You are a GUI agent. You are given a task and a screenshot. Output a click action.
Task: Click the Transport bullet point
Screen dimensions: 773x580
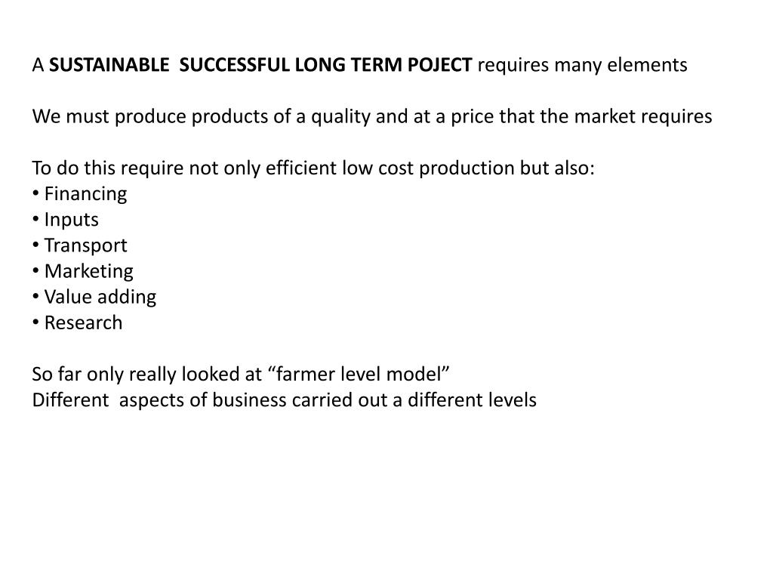[80, 245]
